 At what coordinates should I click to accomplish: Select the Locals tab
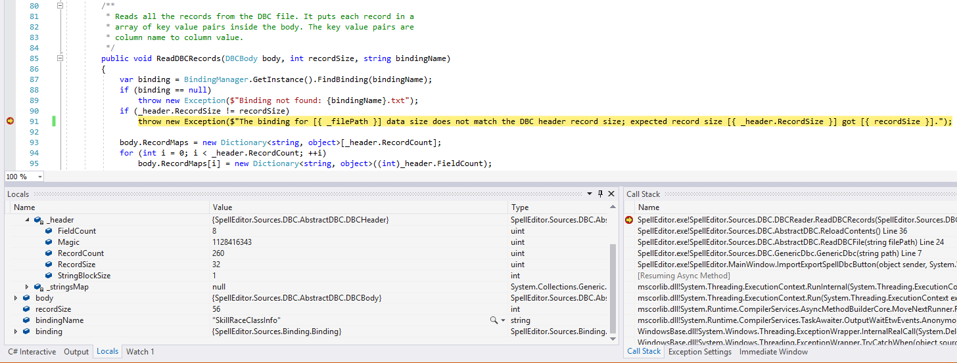point(108,351)
